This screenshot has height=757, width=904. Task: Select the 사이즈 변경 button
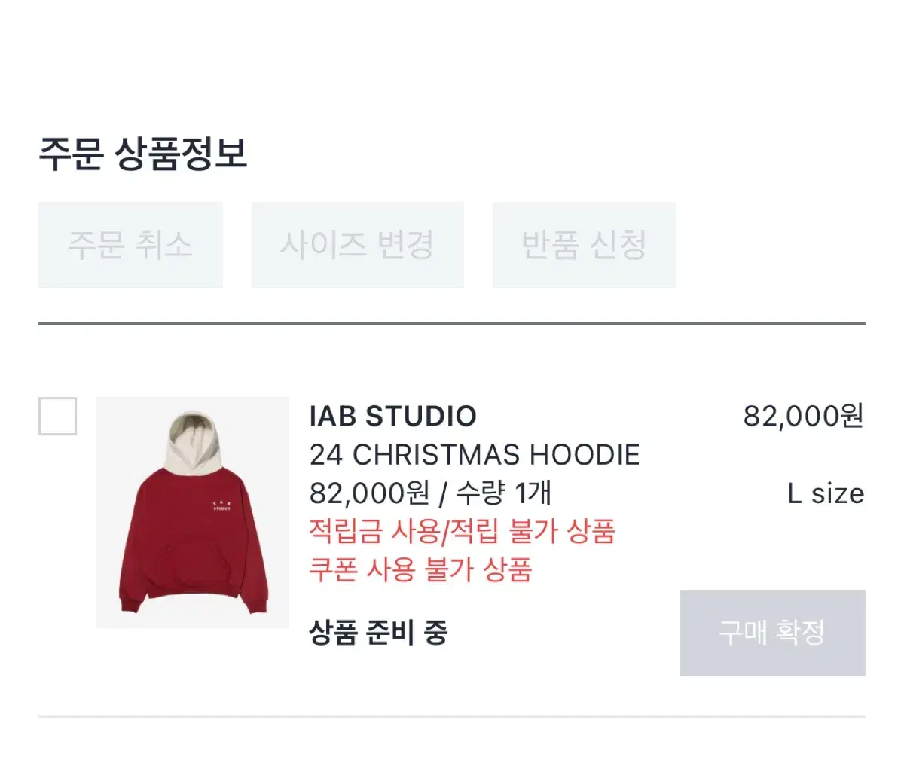pyautogui.click(x=357, y=245)
